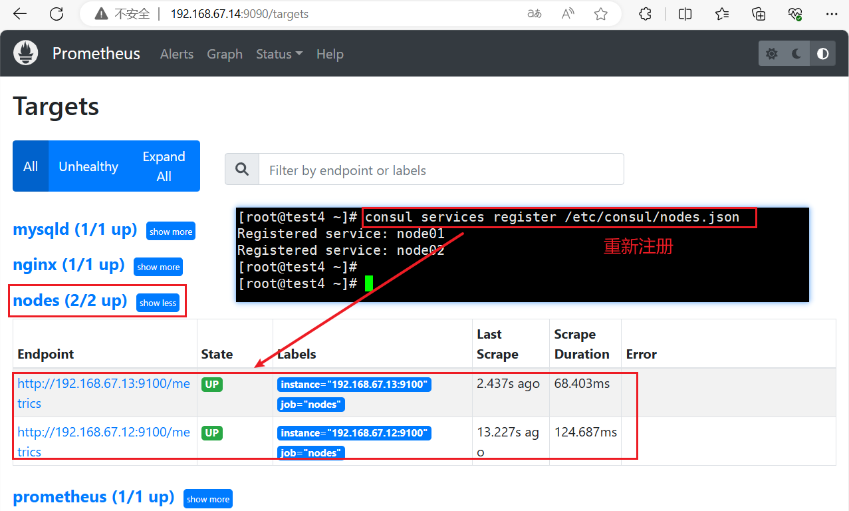Image resolution: width=849 pixels, height=511 pixels.
Task: Open the favorites list icon
Action: click(x=722, y=14)
